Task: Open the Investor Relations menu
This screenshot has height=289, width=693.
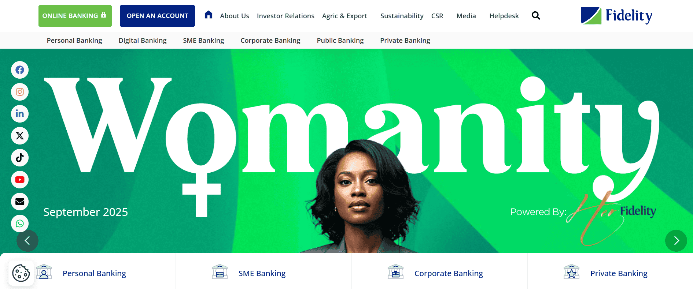Action: coord(285,16)
